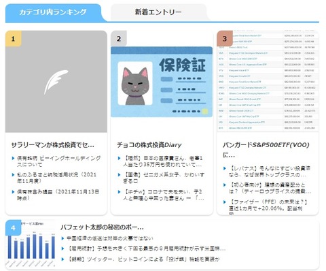This screenshot has width=326, height=271.
Task: Click arrow bullet beside 【朗報】ツイッター article
Action: (62, 259)
